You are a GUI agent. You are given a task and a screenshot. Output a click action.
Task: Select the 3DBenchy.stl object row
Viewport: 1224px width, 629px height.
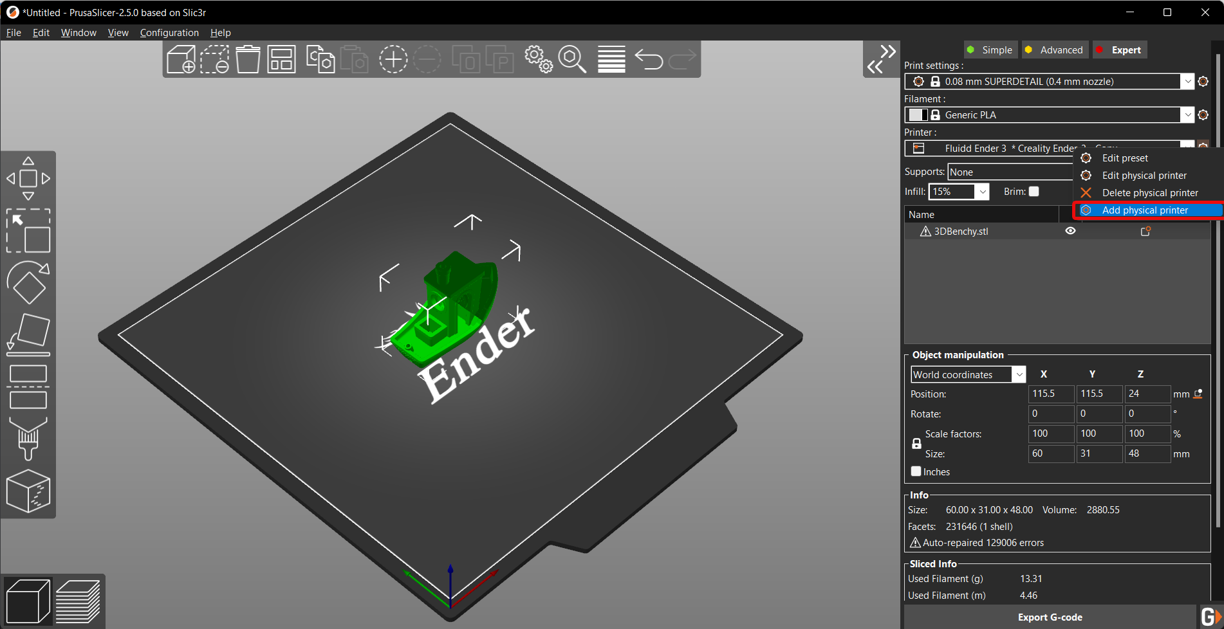click(x=1057, y=232)
